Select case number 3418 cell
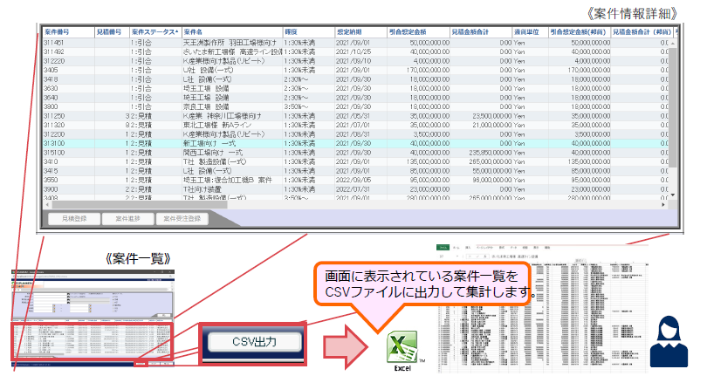This screenshot has width=707, height=376. 68,79
